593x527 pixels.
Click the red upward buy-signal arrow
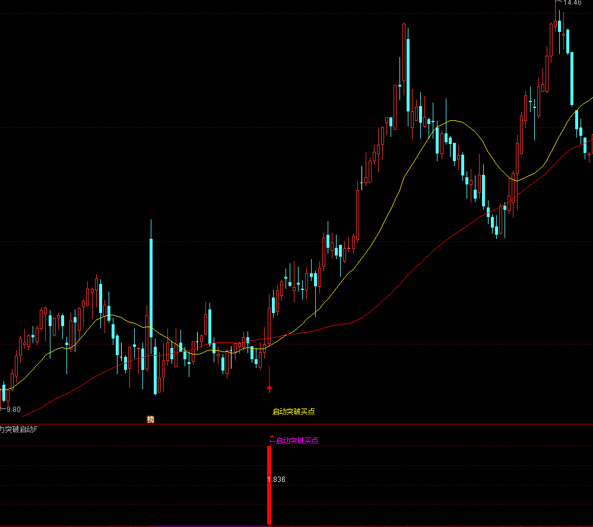(269, 388)
